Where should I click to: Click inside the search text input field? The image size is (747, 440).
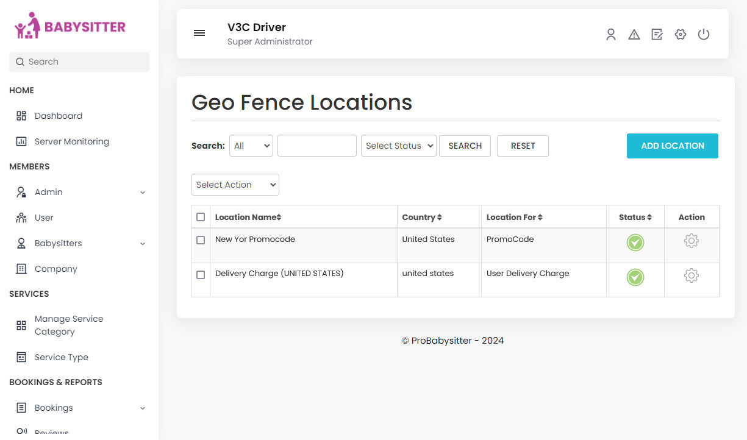[316, 146]
